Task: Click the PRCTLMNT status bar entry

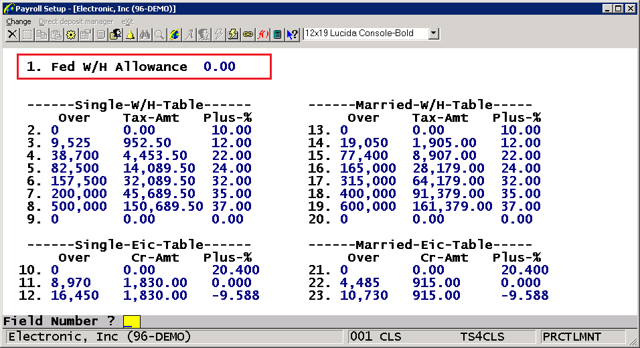Action: [572, 337]
